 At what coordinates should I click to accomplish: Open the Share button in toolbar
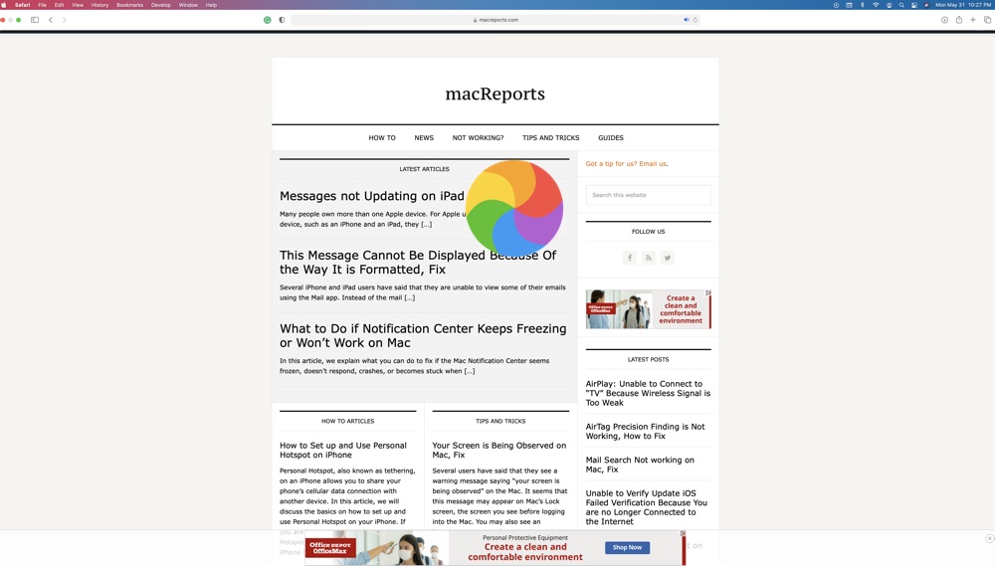[959, 20]
